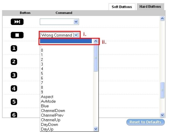Choose ChannelDown from the command list

pyautogui.click(x=53, y=111)
